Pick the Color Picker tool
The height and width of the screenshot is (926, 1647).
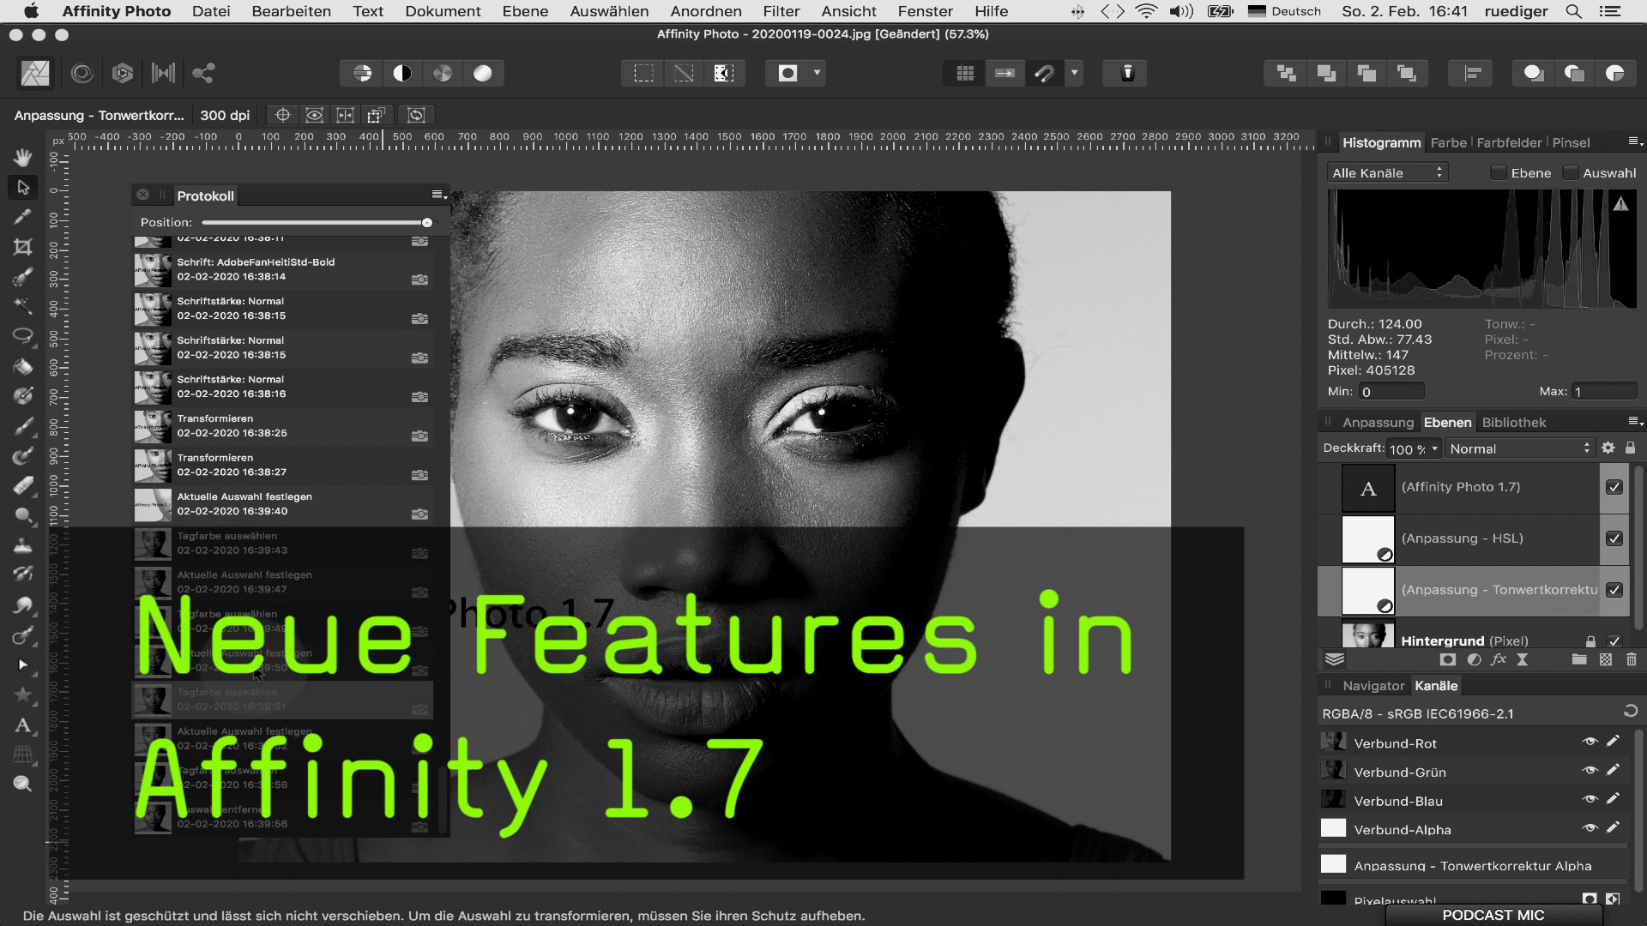click(23, 217)
